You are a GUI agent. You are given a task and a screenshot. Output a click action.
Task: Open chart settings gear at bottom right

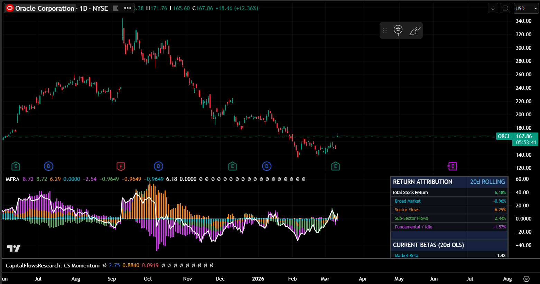pos(527,279)
